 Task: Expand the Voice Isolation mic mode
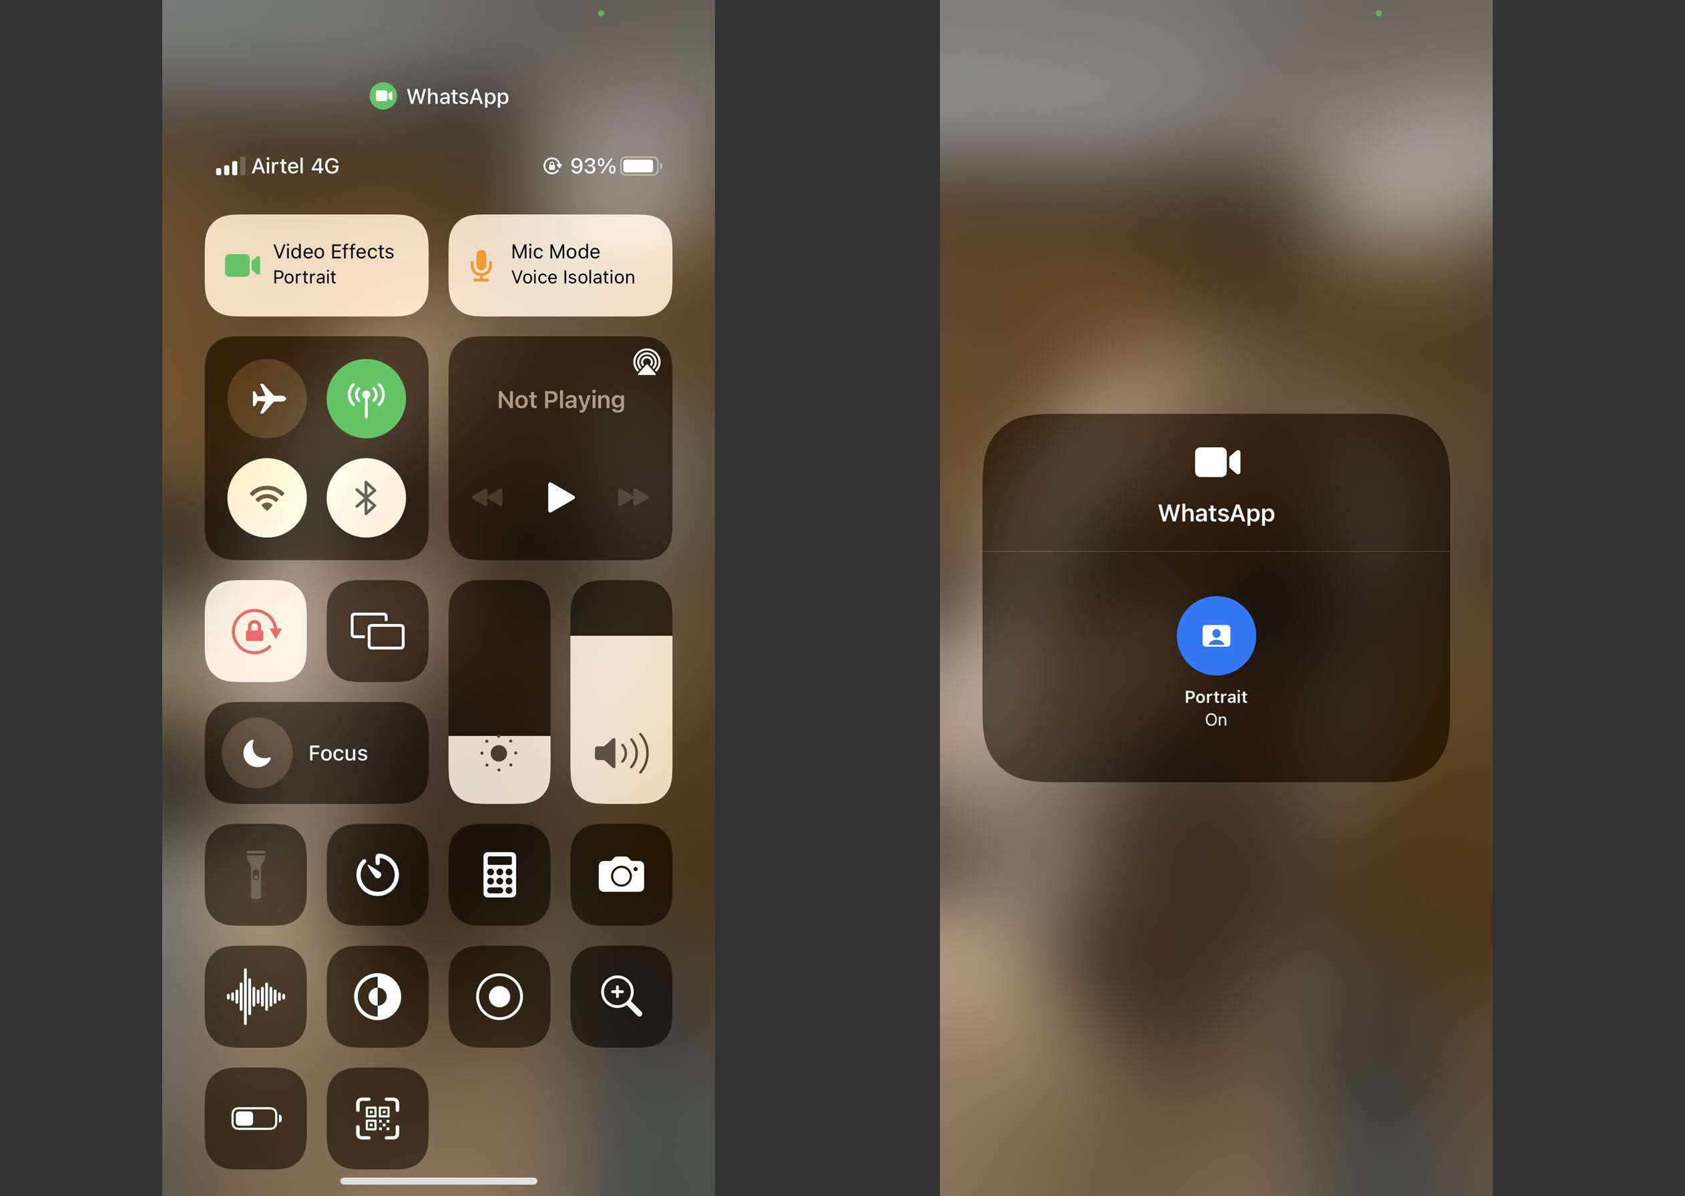[x=559, y=264]
